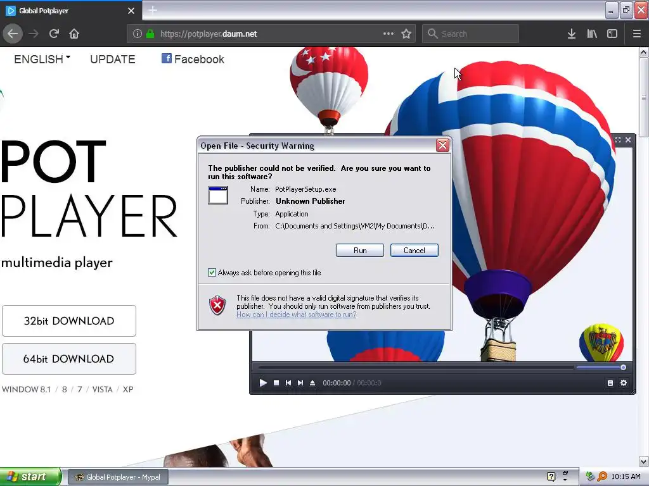The height and width of the screenshot is (486, 649).
Task: Click the red shield warning icon
Action: pyautogui.click(x=217, y=305)
